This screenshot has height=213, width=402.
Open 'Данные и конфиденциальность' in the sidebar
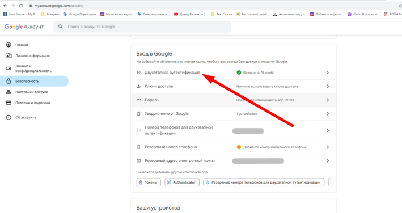pos(35,69)
